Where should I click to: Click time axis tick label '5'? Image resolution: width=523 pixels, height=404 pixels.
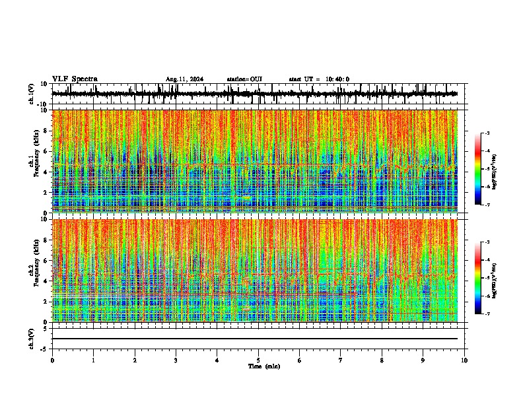pos(258,360)
